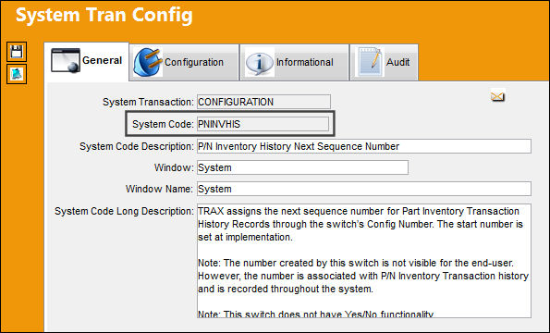This screenshot has width=550, height=333.
Task: Click the System Transaction field
Action: point(263,102)
